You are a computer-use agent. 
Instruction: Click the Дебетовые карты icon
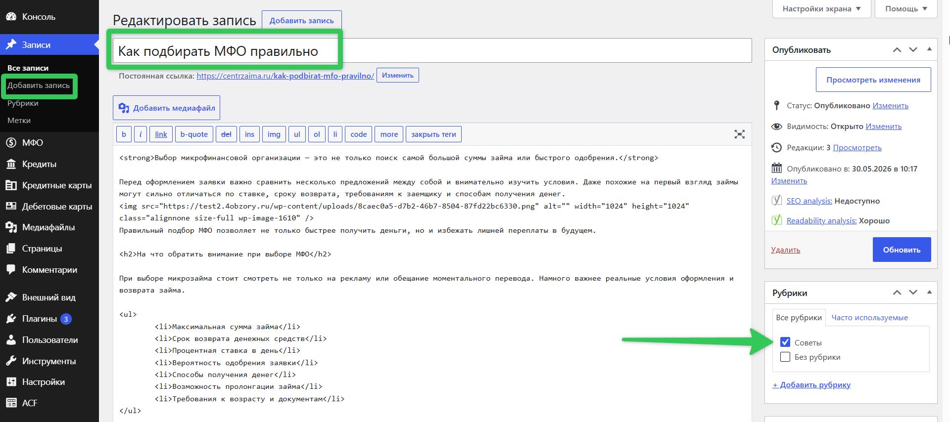[11, 206]
